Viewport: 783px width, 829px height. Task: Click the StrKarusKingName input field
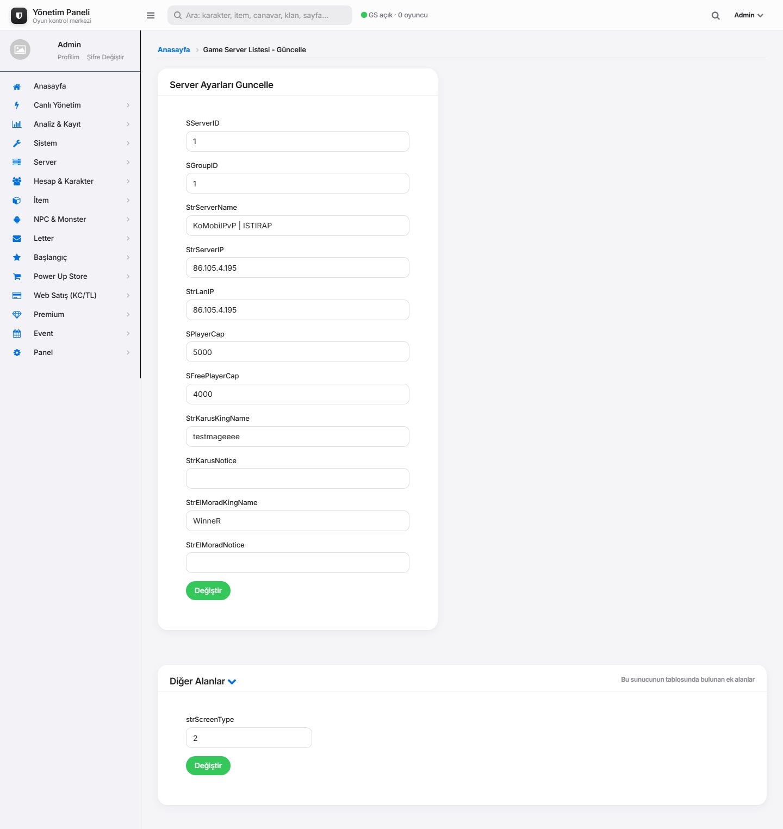[x=297, y=437]
